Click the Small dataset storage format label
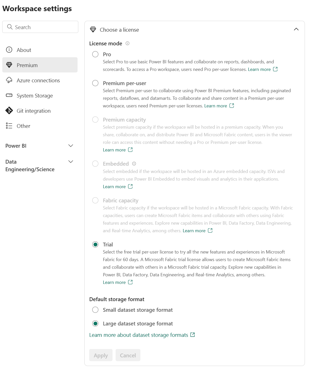The image size is (313, 370). [138, 310]
